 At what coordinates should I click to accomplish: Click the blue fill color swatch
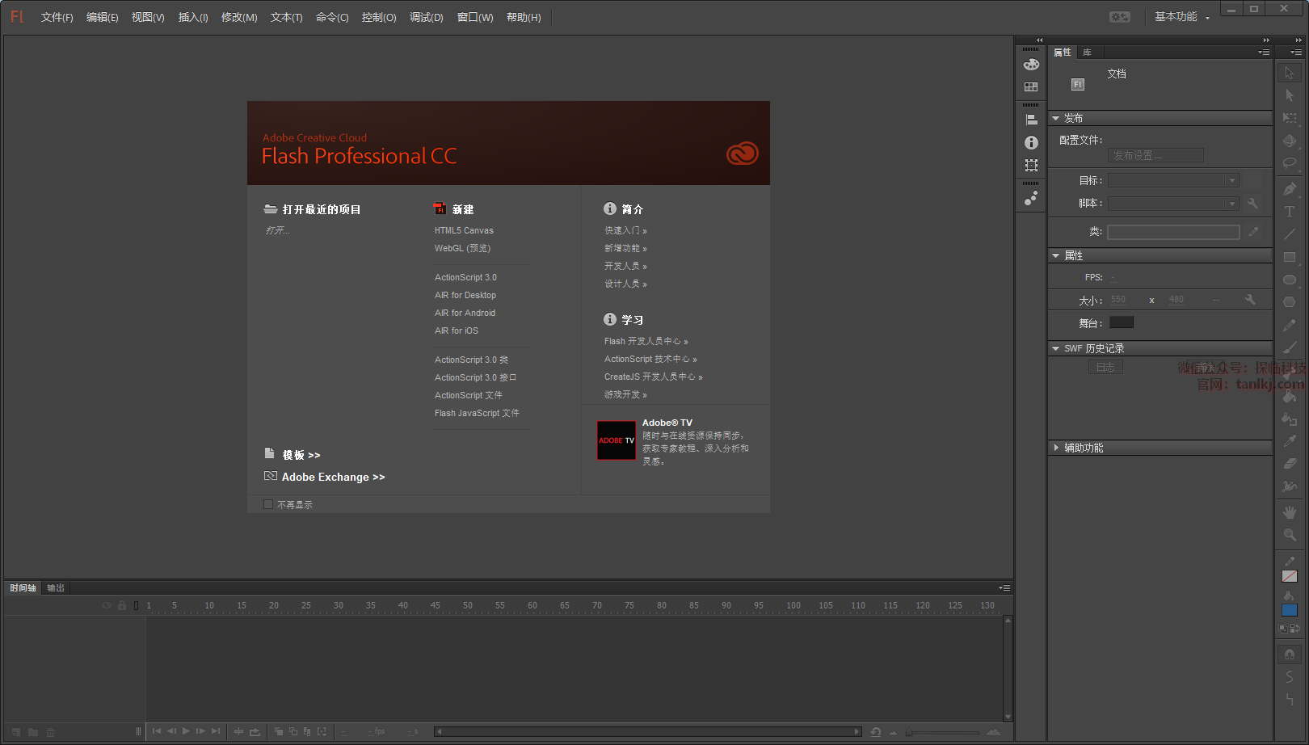pos(1290,610)
